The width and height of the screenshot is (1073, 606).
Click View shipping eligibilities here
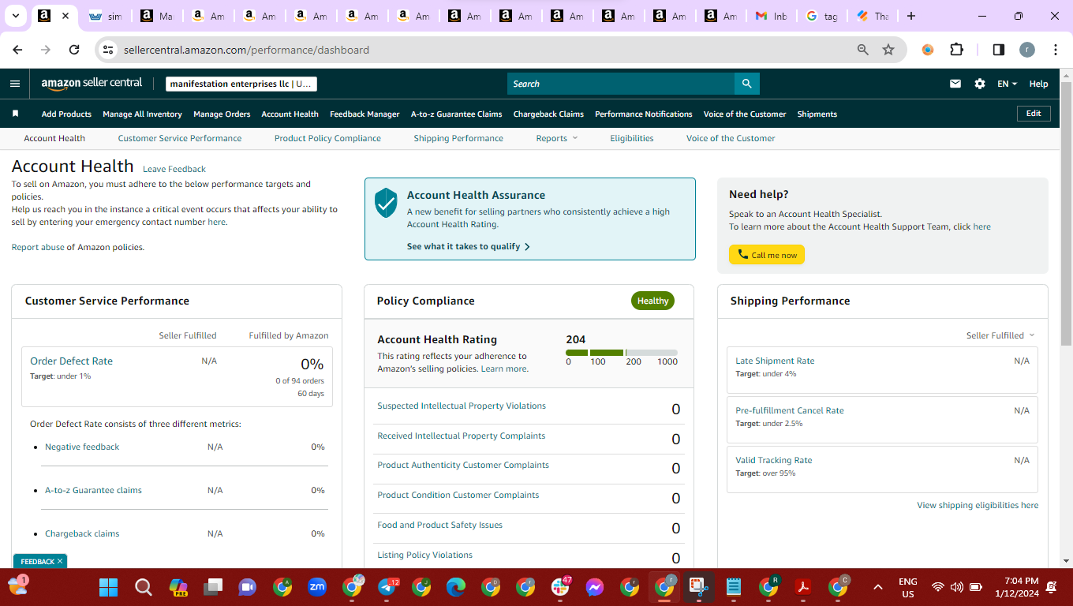978,505
